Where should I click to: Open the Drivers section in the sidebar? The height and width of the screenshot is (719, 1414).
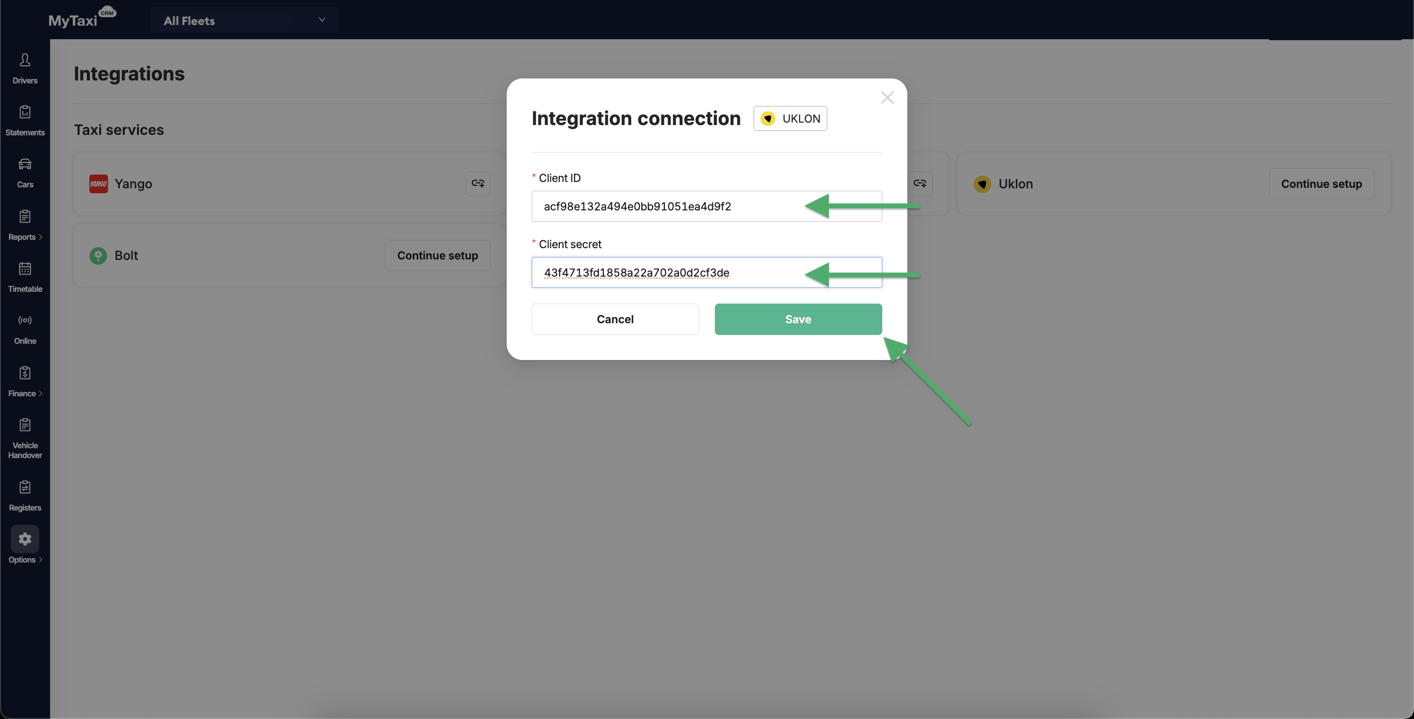point(25,69)
